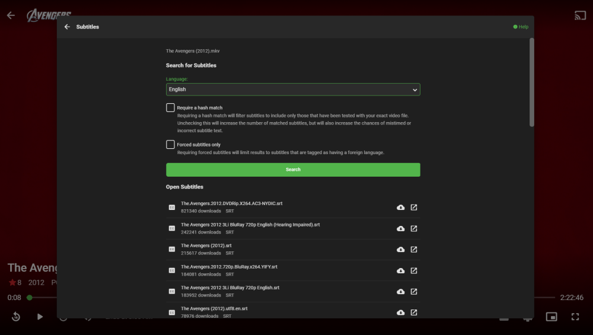This screenshot has width=593, height=335.
Task: Rewind ten seconds in the player
Action: pos(16,317)
